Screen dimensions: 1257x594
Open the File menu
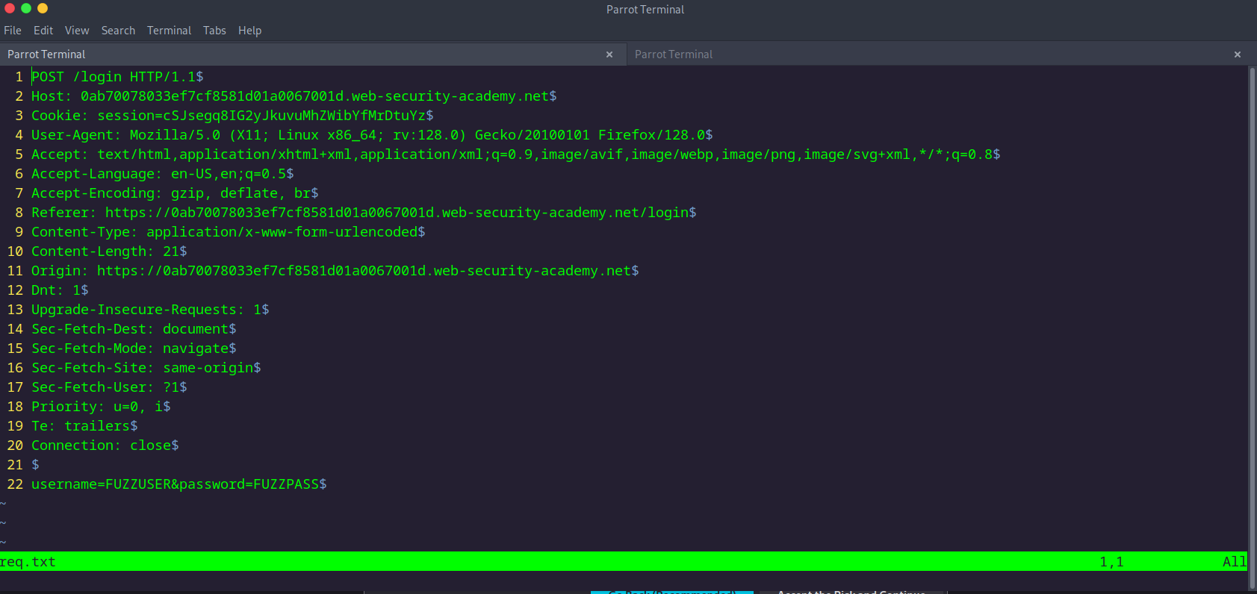click(x=13, y=31)
